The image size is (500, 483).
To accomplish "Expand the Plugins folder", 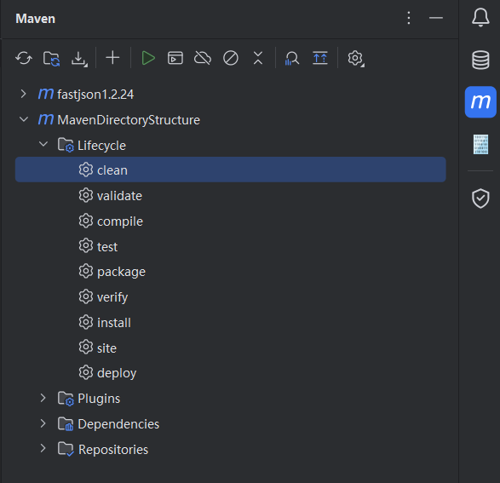I will point(43,398).
